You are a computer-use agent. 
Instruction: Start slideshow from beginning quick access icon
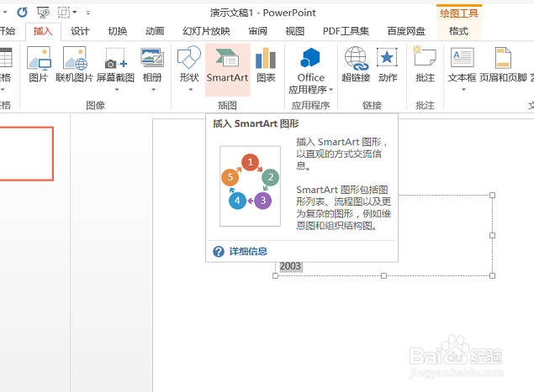click(43, 13)
